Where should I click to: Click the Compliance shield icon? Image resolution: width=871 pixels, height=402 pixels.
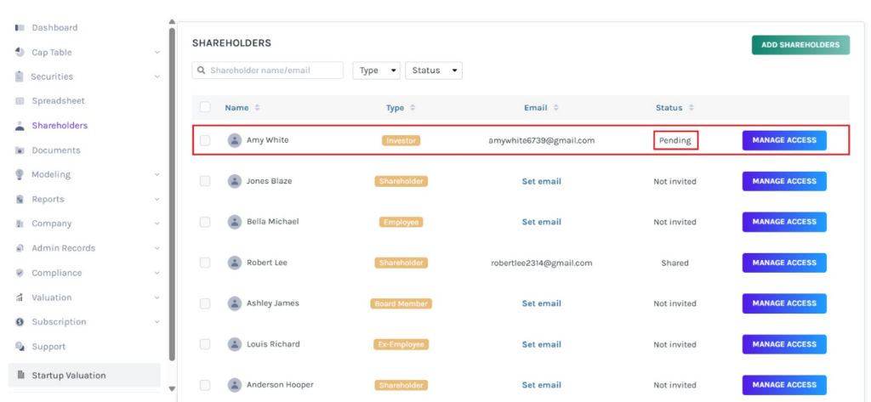click(20, 273)
